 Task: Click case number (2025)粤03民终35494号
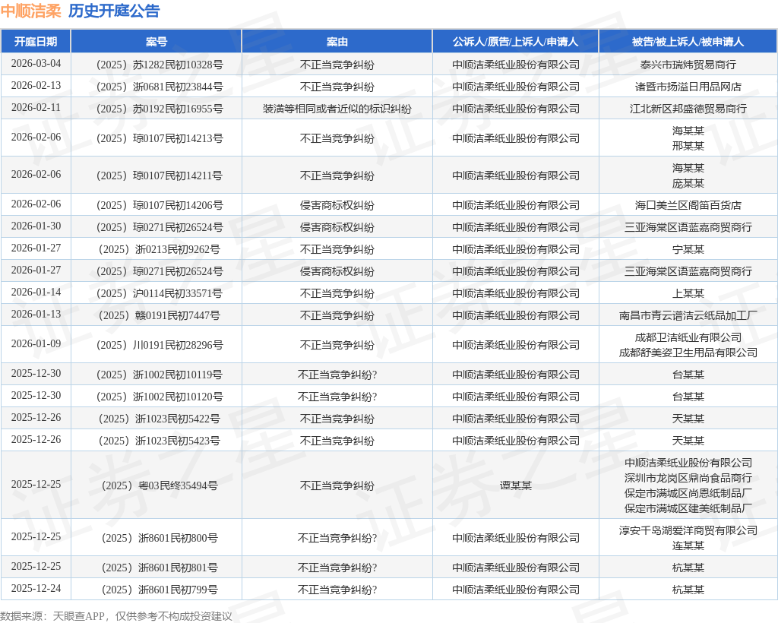click(160, 485)
